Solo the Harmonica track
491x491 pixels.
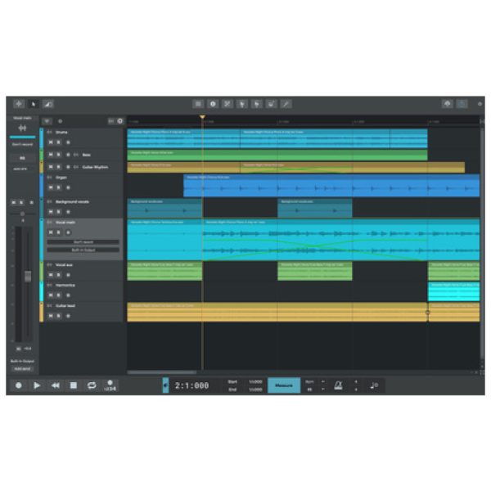pyautogui.click(x=59, y=295)
